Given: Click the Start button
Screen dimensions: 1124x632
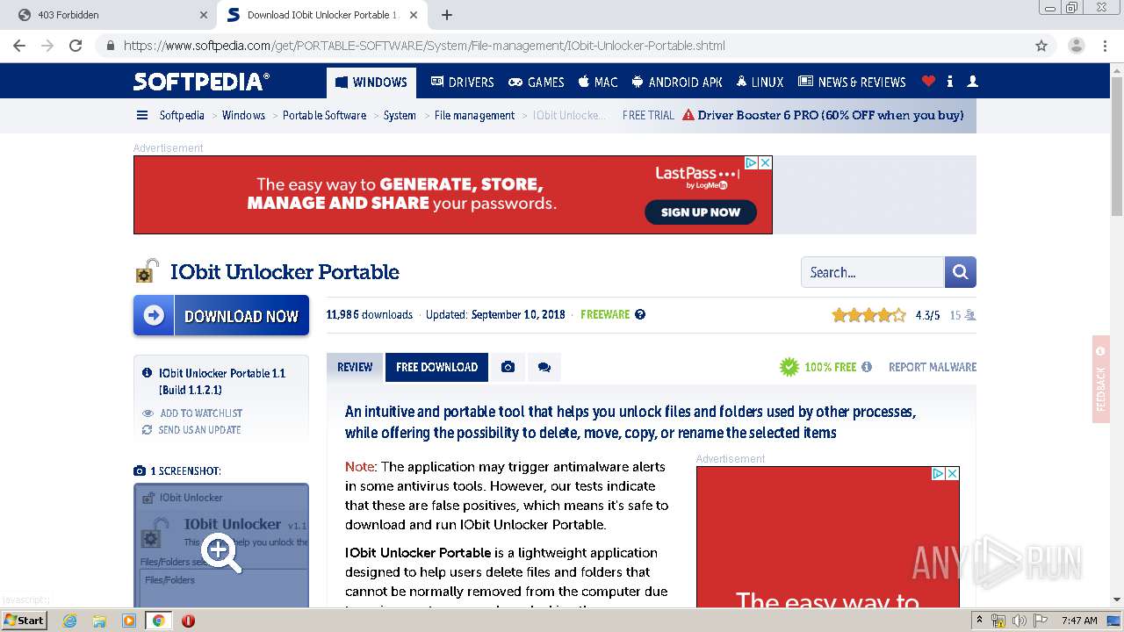Looking at the screenshot, I should coord(25,621).
